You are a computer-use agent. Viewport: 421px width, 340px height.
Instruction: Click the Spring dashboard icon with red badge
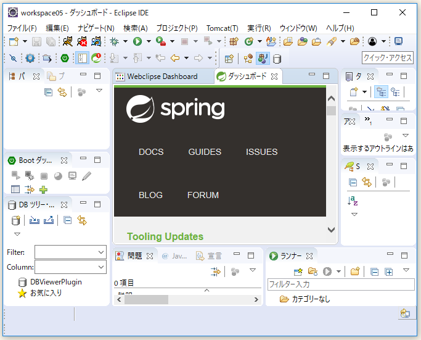coord(96,58)
